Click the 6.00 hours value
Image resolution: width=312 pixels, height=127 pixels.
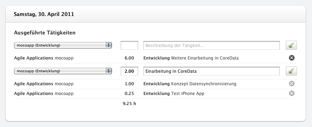coord(129,58)
